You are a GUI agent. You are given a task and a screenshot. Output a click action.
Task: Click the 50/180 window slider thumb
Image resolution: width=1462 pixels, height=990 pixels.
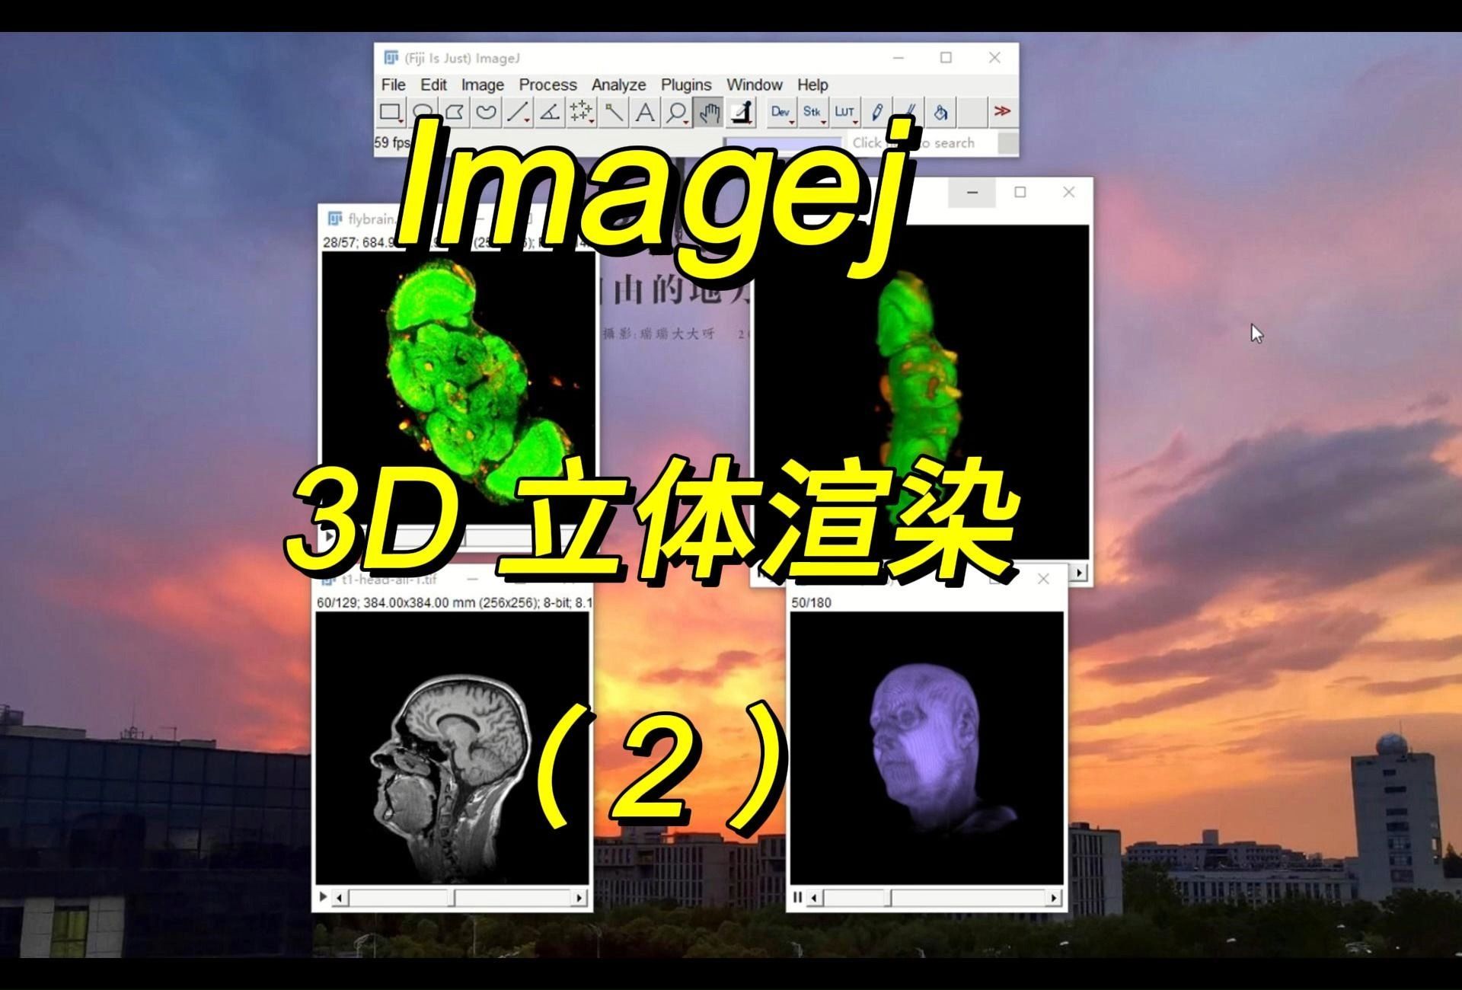click(888, 898)
